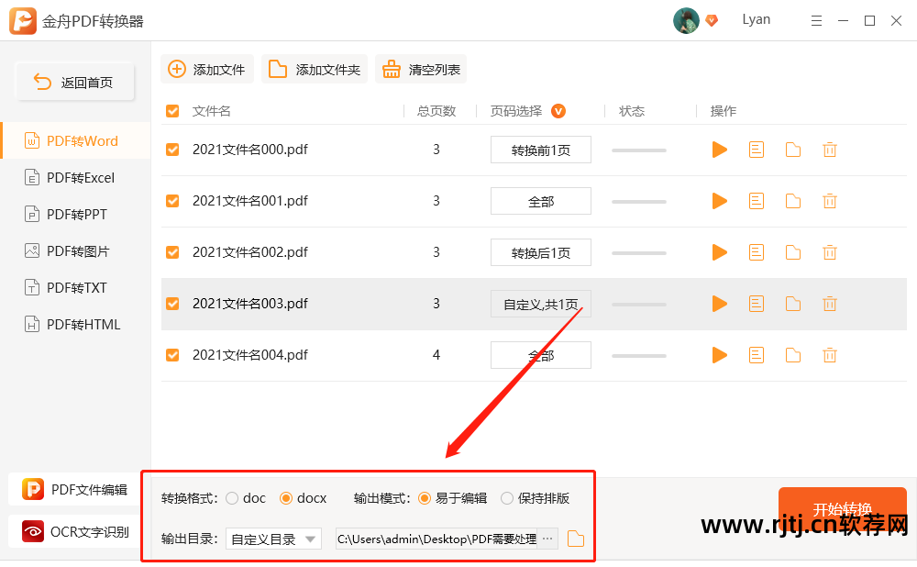
Task: Click 返回首页 to go back home
Action: click(74, 82)
